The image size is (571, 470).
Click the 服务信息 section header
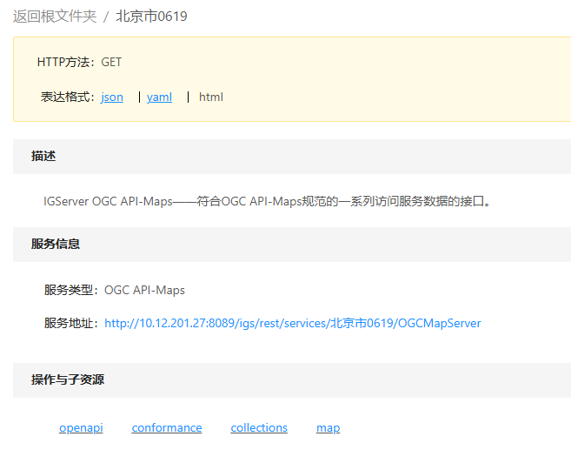coord(56,244)
